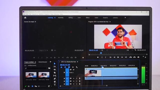Adjust Project panel thumbnail zoom slider
Screen dimensions: 160x90
pyautogui.click(x=42, y=86)
